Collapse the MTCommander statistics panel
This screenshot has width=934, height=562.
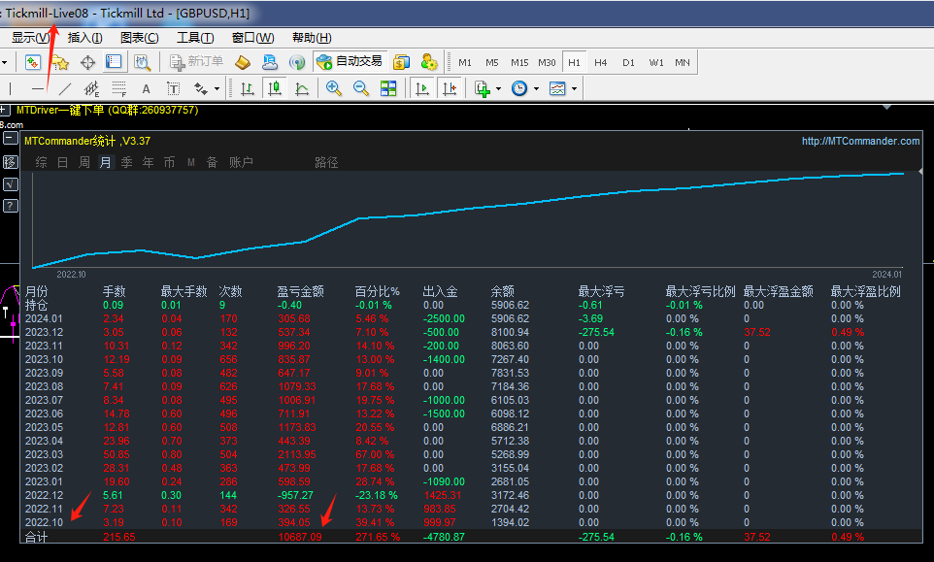[10, 138]
